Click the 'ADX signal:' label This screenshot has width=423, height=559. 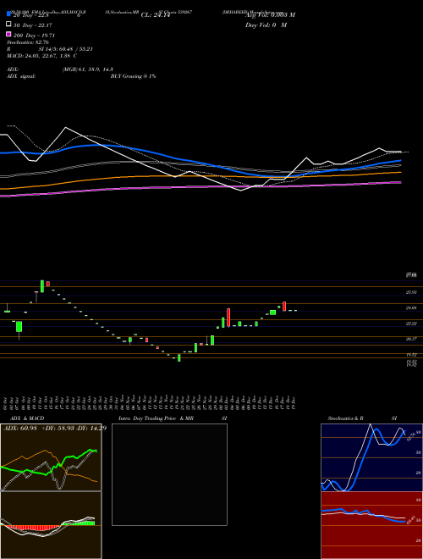[x=21, y=76]
